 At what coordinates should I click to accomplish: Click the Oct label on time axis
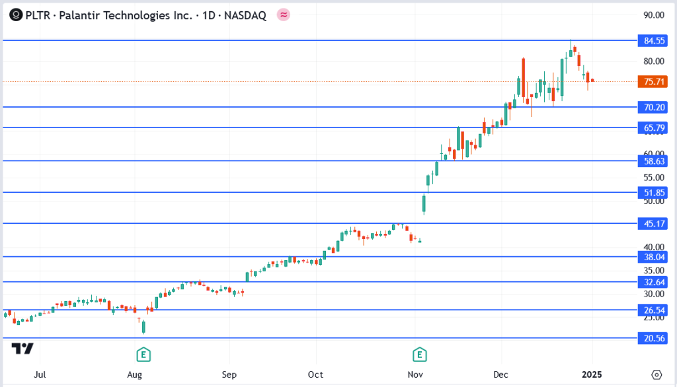[x=316, y=374]
